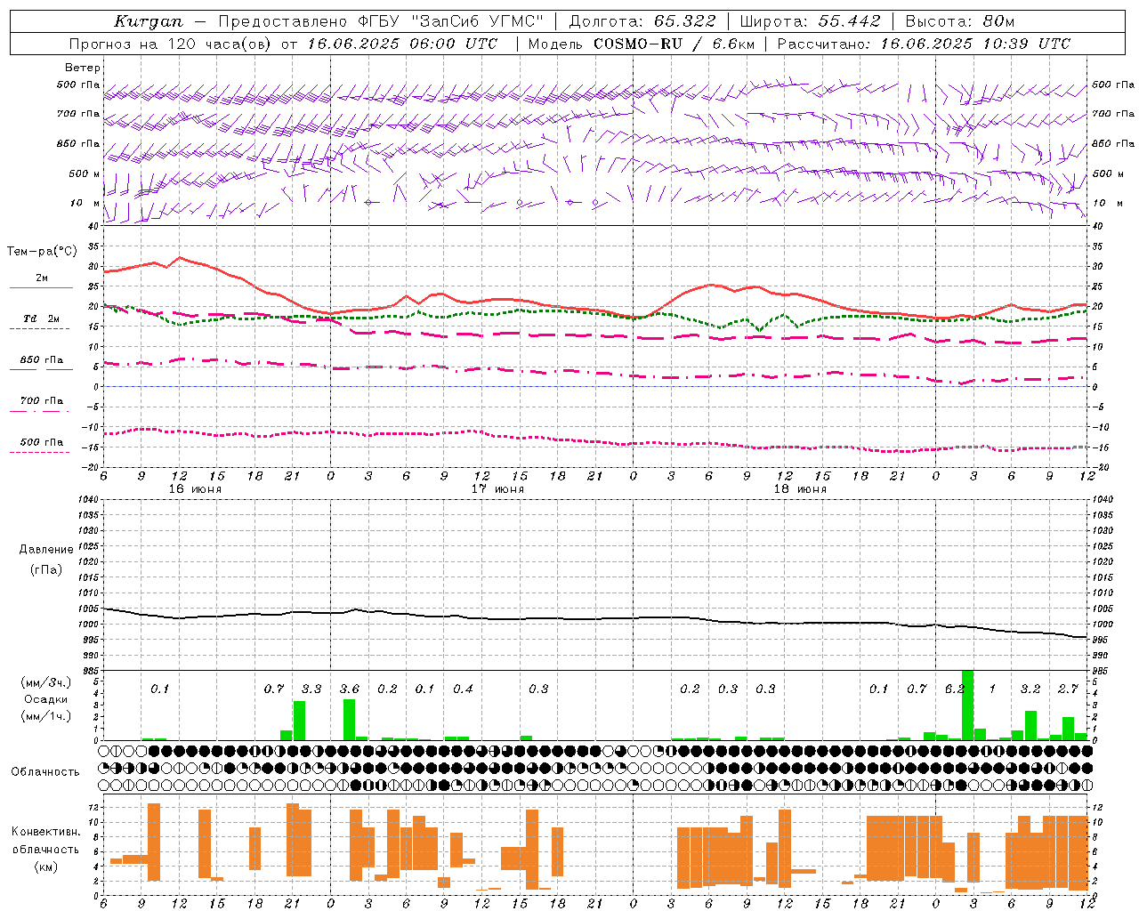The image size is (1139, 911).
Task: Click the precipitation value "0.4"
Action: [x=463, y=689]
